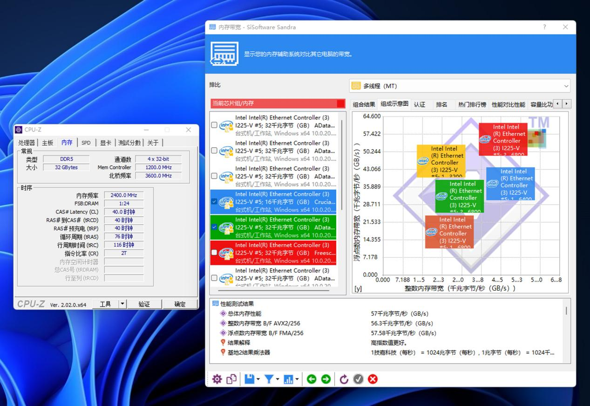This screenshot has height=406, width=590.
Task: Apply the filter funnel icon
Action: point(270,379)
